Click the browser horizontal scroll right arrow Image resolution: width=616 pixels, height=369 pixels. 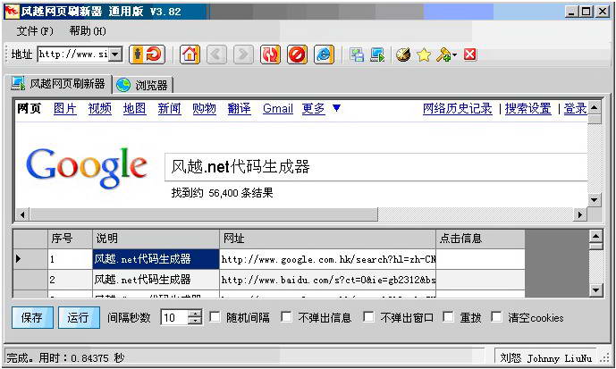(580, 214)
